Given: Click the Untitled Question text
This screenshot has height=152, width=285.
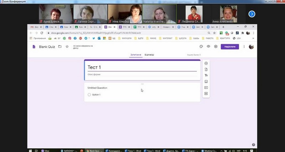Looking at the screenshot, I should [97, 88].
